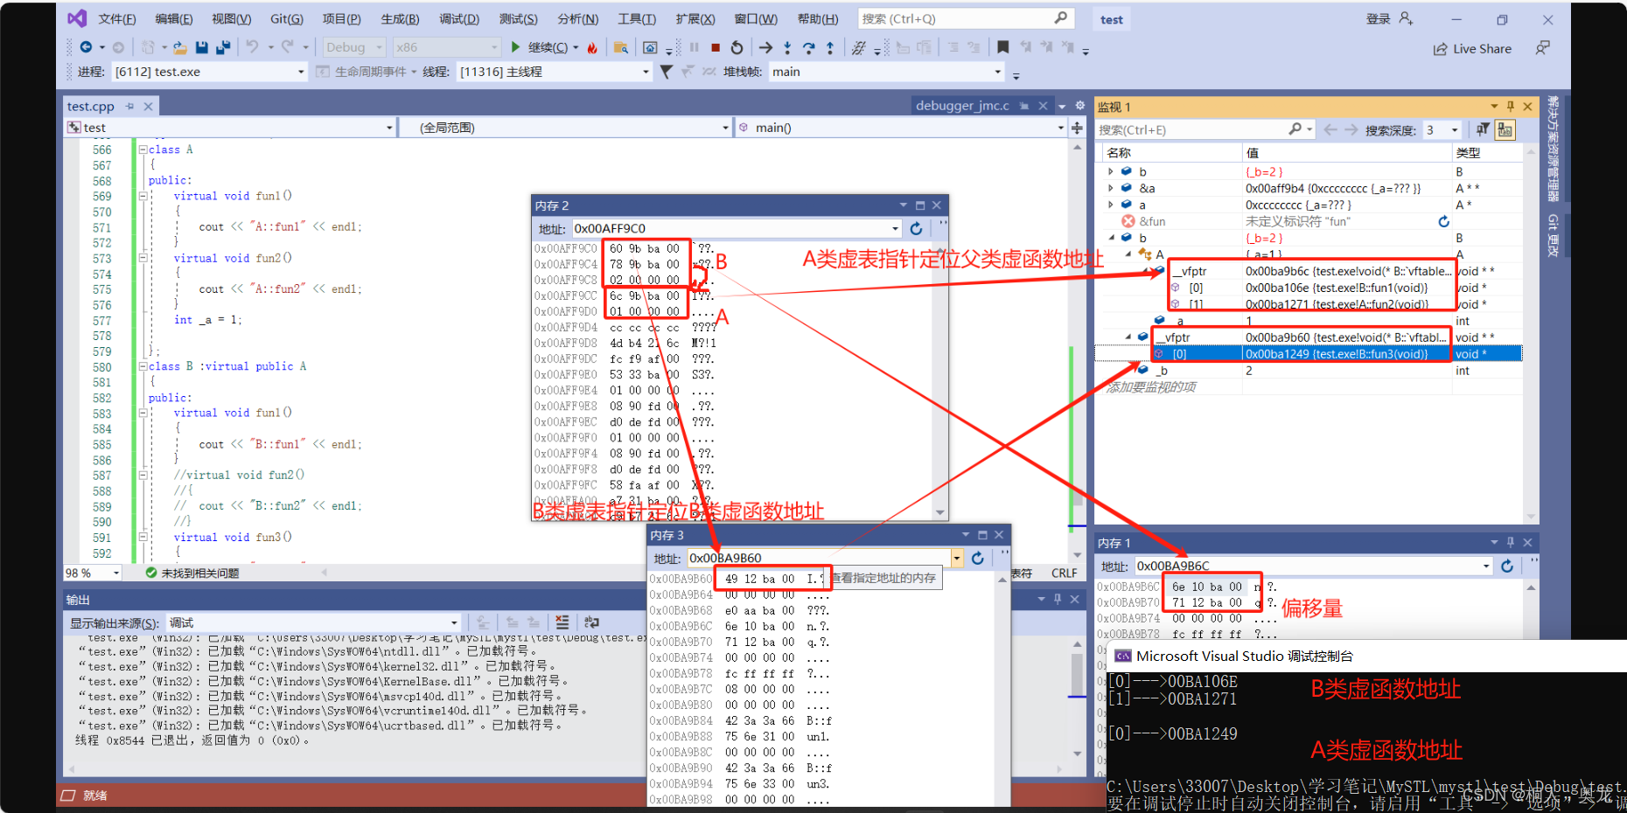
Task: Expand the first b row in watch list
Action: tap(1111, 171)
